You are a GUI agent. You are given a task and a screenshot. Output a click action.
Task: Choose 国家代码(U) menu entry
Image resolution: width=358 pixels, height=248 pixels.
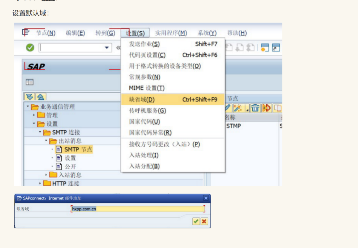(173, 122)
